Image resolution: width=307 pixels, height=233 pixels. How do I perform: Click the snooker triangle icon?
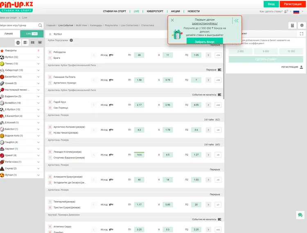coord(2,168)
